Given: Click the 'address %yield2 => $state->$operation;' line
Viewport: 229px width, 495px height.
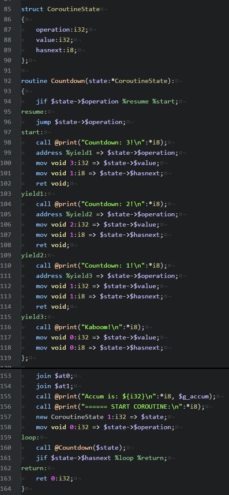Looking at the screenshot, I should click(x=107, y=214).
